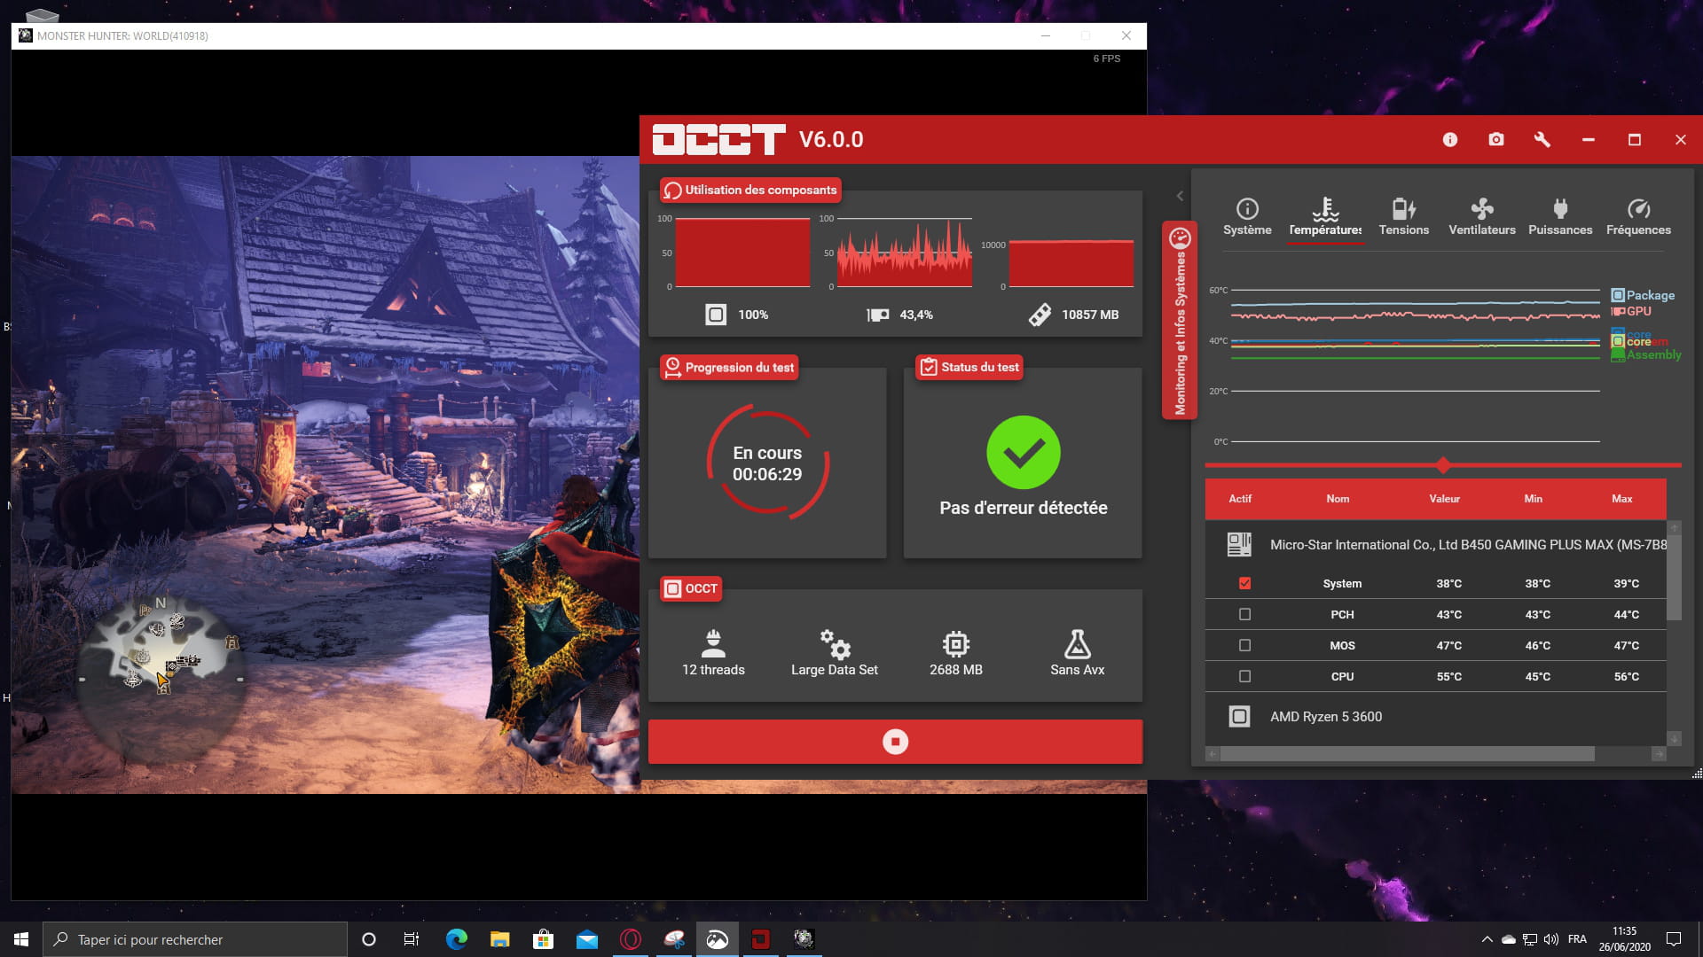1703x957 pixels.
Task: Open OCCT info (i) icon
Action: coord(1450,139)
